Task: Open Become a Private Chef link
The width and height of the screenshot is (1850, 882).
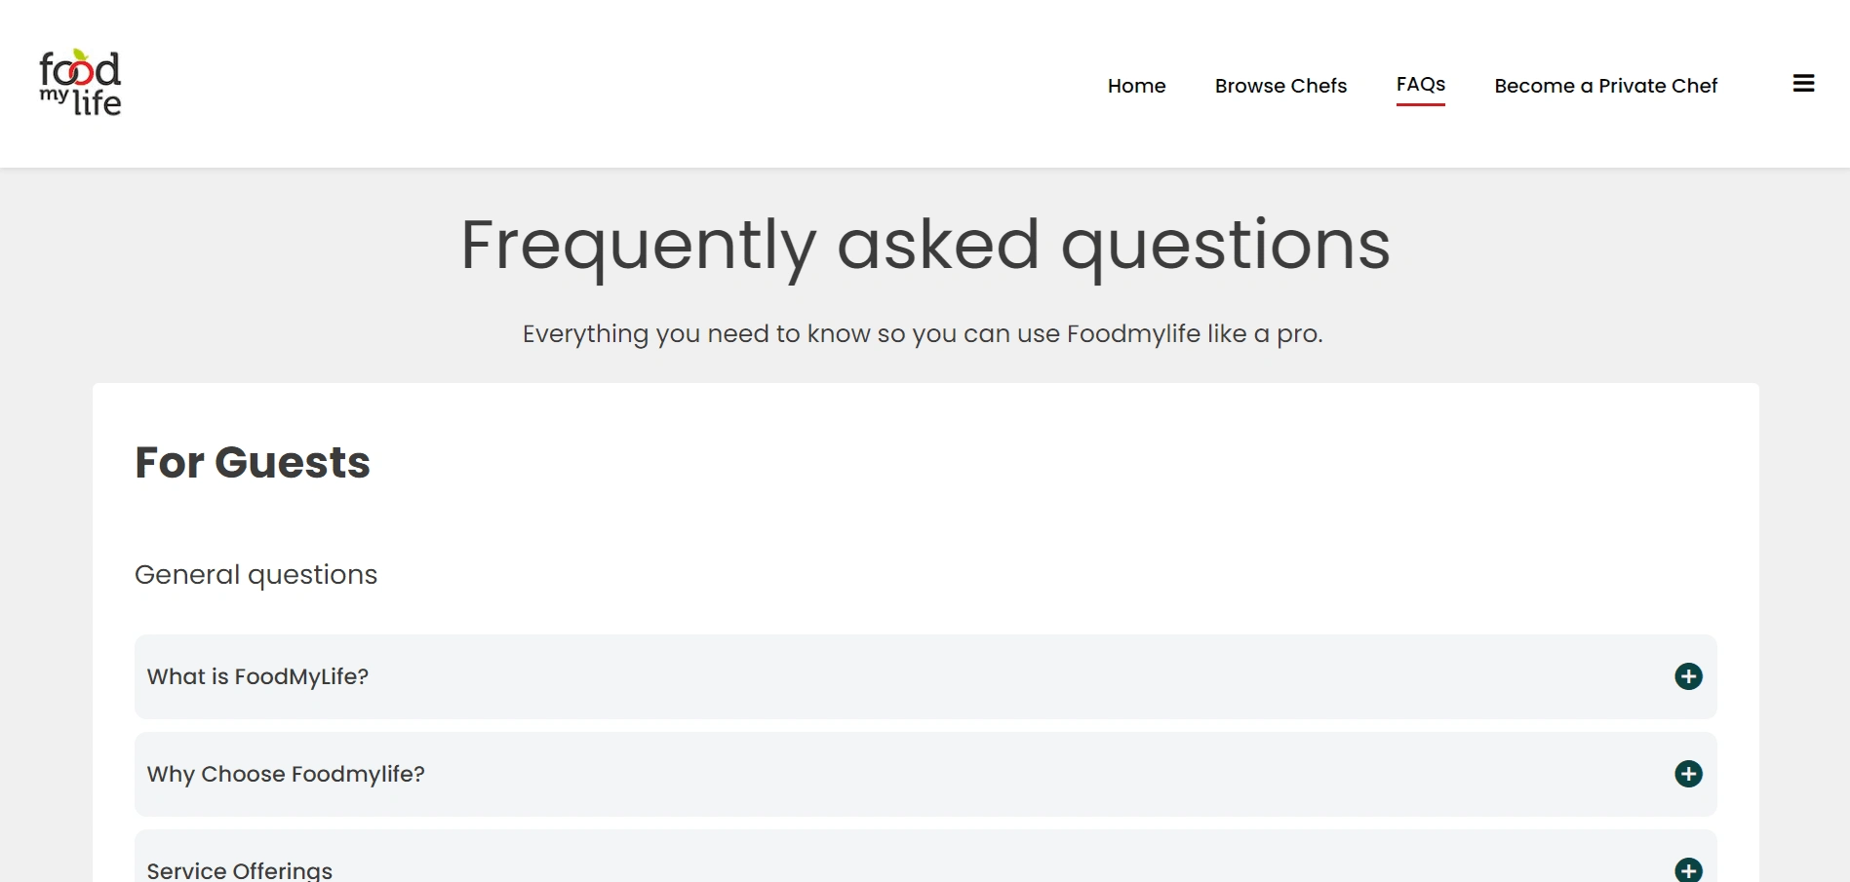Action: (x=1605, y=86)
